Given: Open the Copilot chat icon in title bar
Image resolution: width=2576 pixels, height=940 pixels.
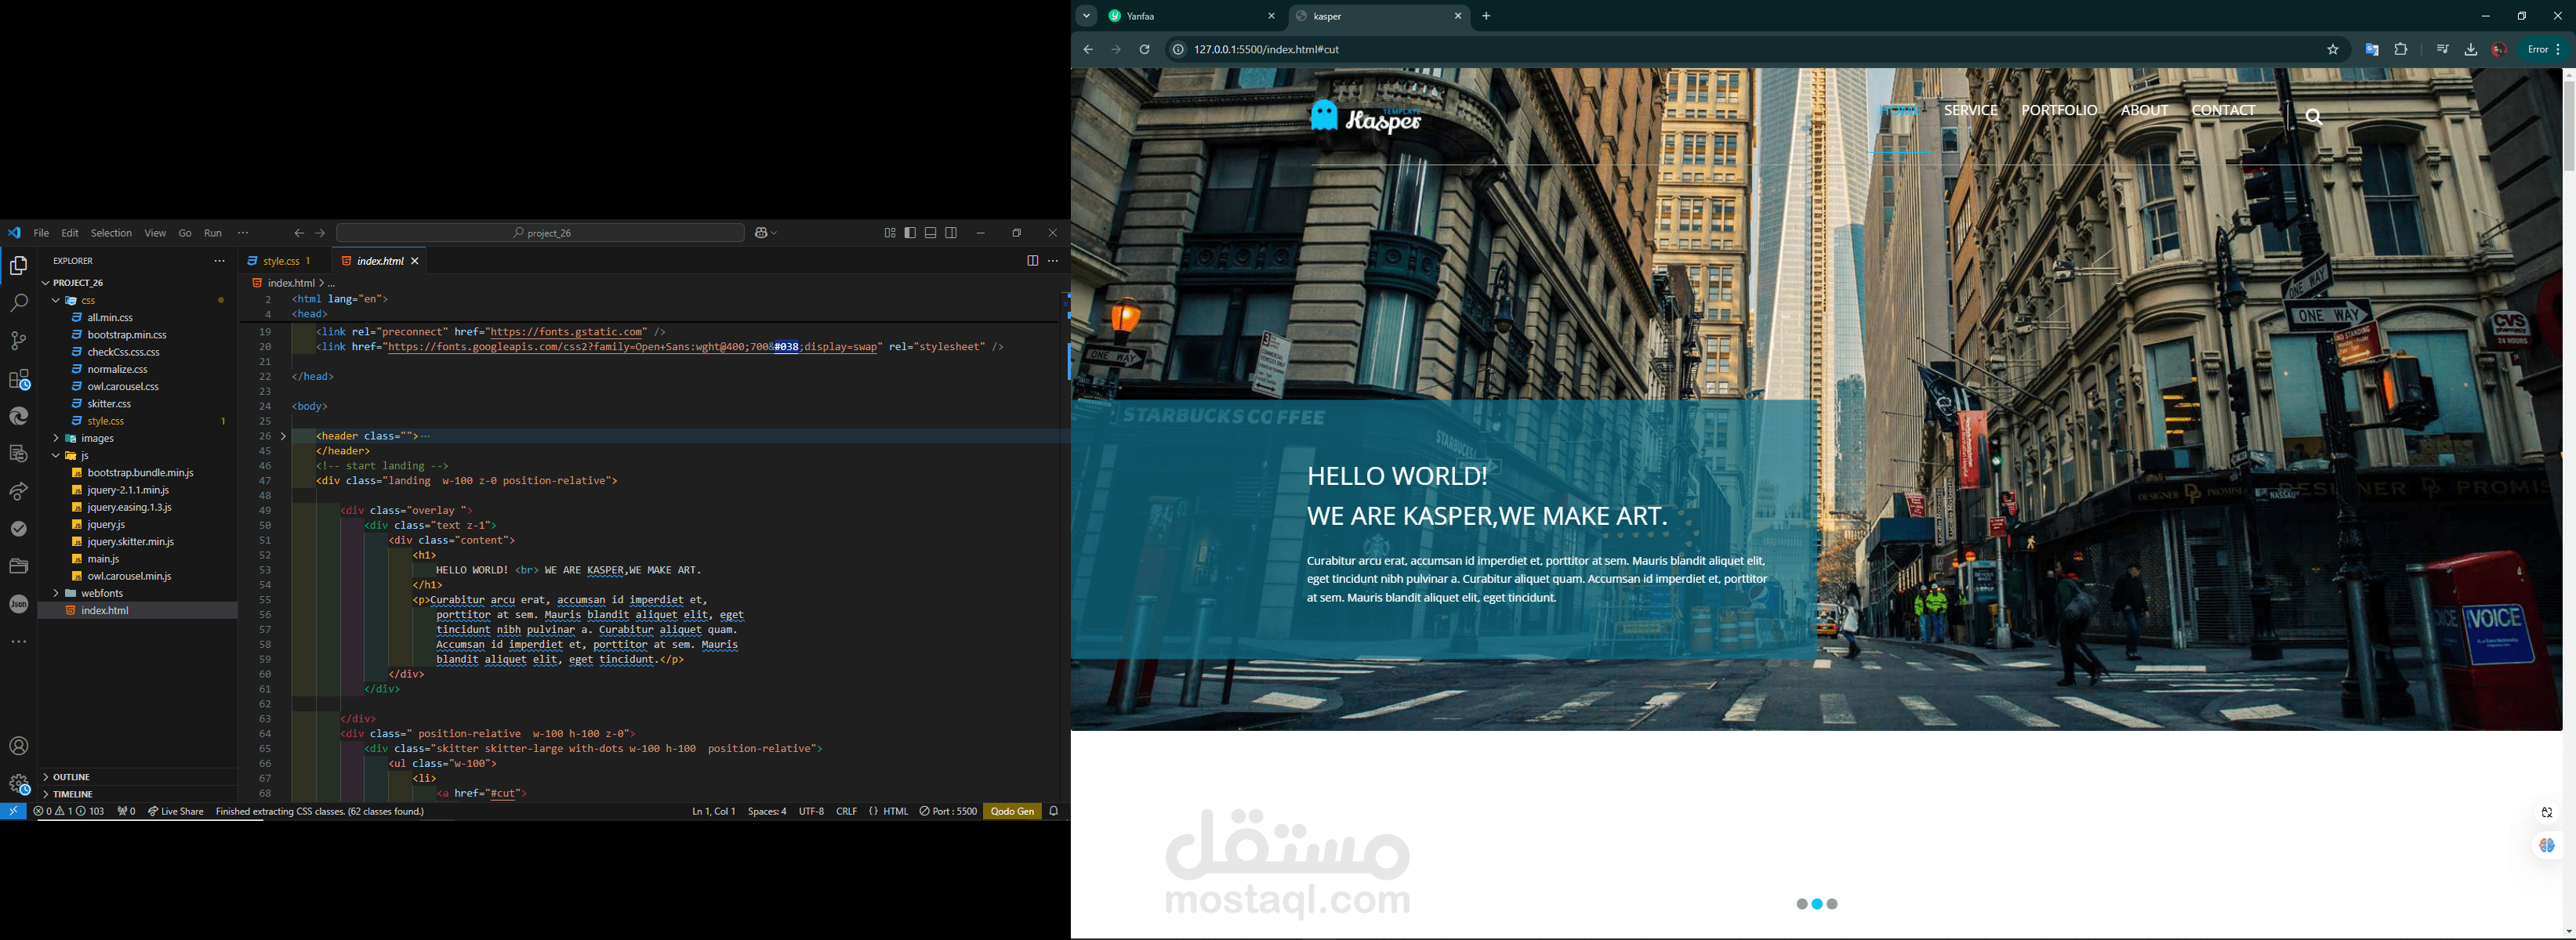Looking at the screenshot, I should point(762,233).
